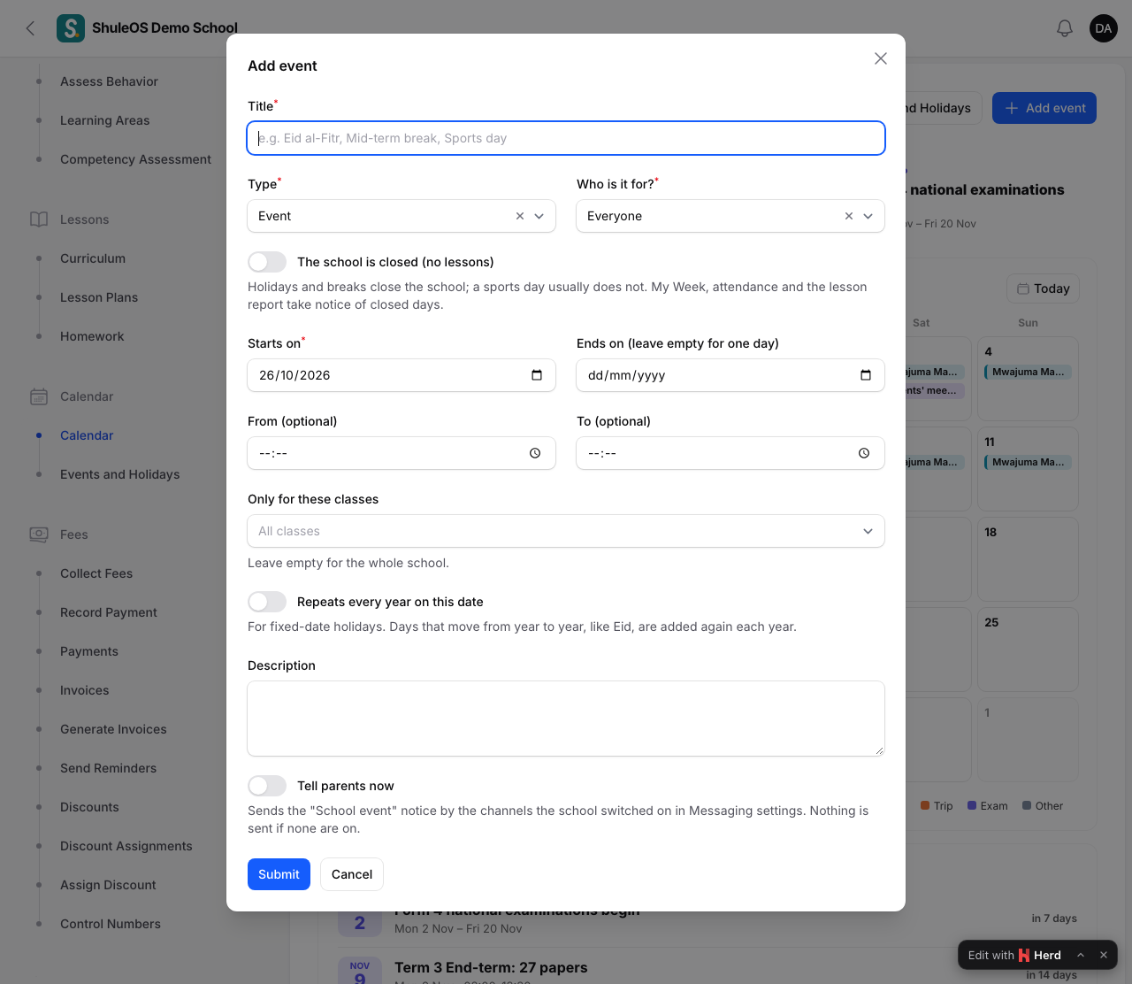The image size is (1132, 984).
Task: Select calendar day 18
Action: [x=1028, y=559]
